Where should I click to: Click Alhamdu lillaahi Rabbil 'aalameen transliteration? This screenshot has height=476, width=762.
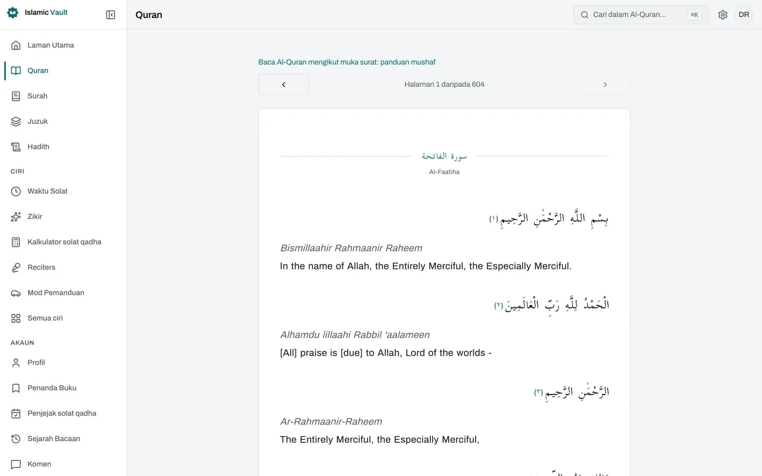[x=355, y=335]
